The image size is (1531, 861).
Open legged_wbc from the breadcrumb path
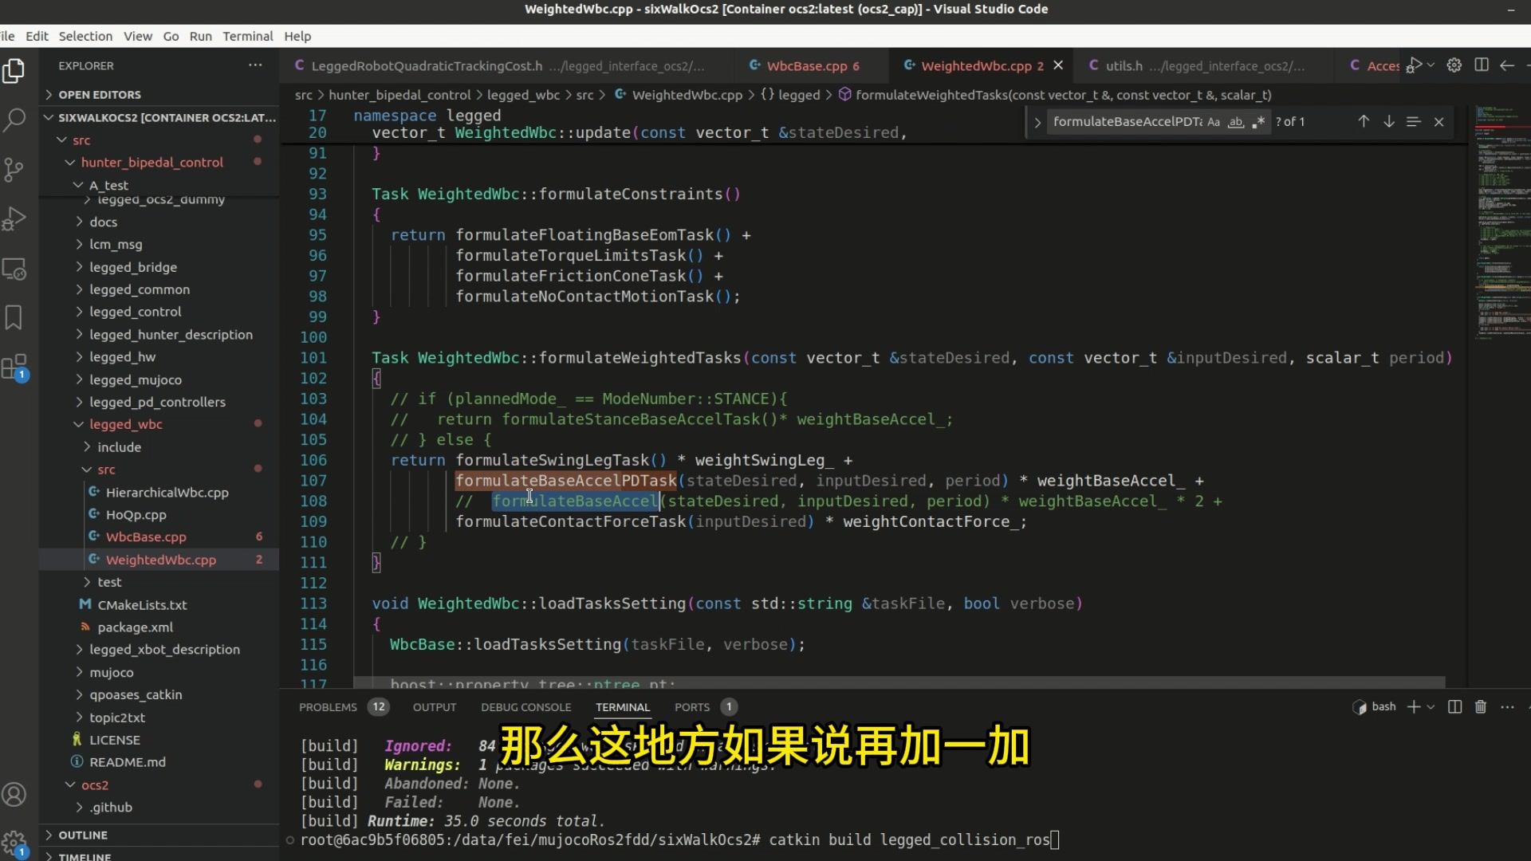point(522,94)
